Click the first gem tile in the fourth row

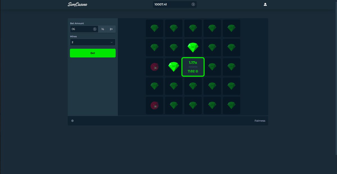tap(154, 86)
